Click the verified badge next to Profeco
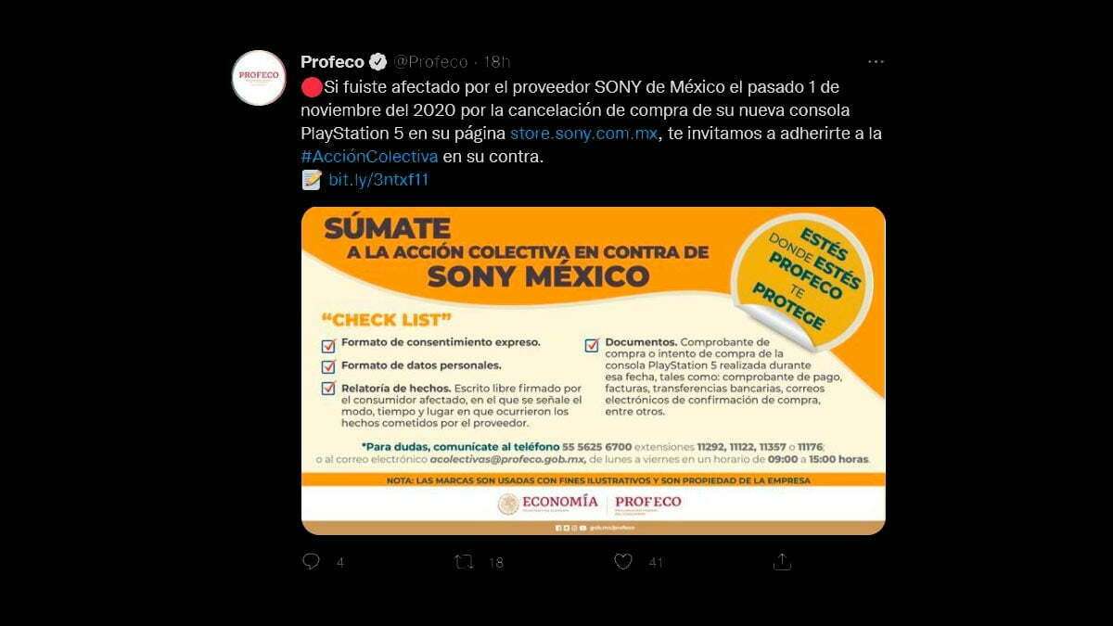This screenshot has width=1113, height=626. coord(378,62)
